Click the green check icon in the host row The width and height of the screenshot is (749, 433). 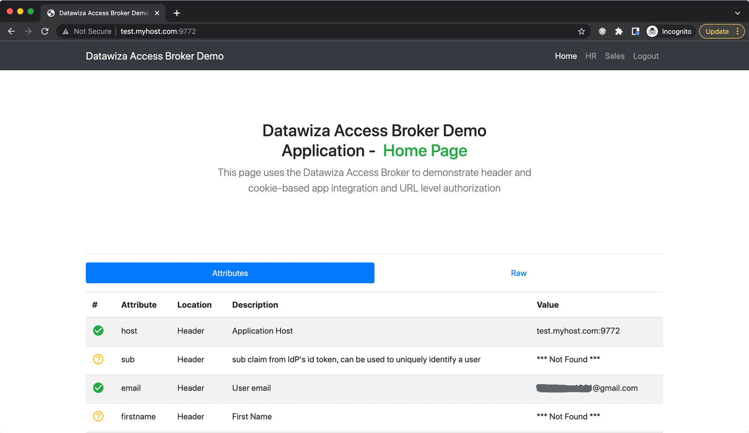(98, 331)
